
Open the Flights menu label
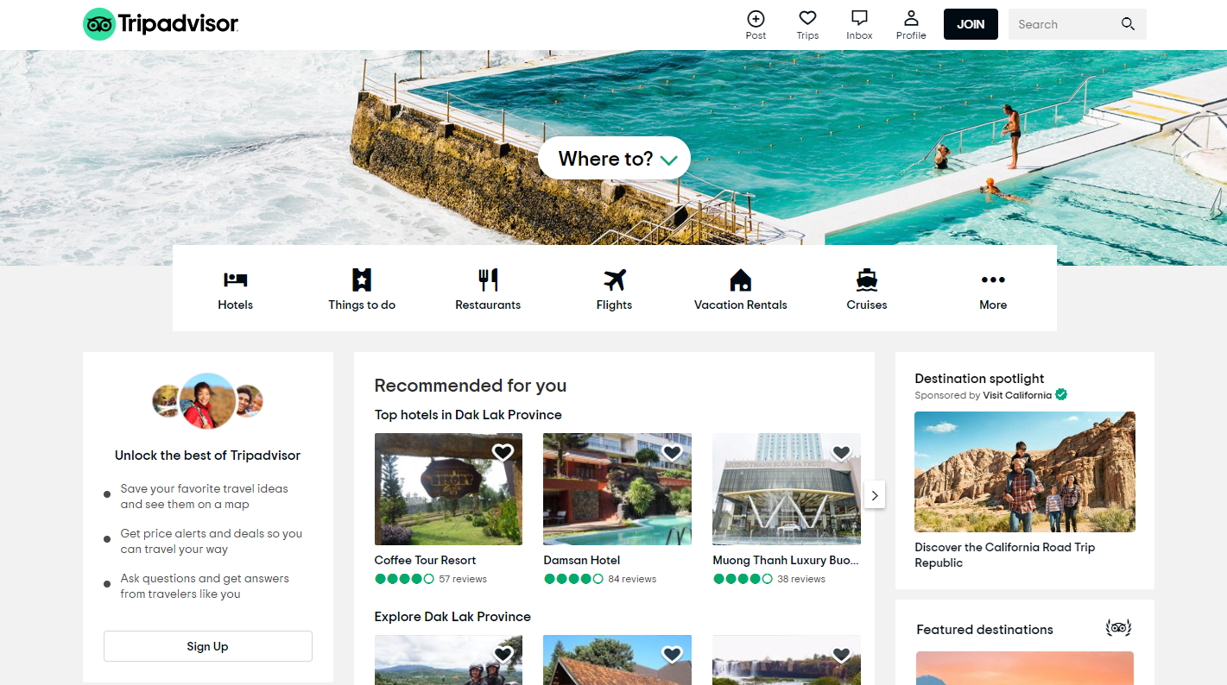(615, 305)
